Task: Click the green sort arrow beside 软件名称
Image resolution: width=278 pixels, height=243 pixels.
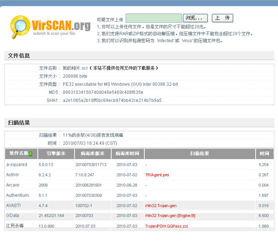Action: pos(31,154)
